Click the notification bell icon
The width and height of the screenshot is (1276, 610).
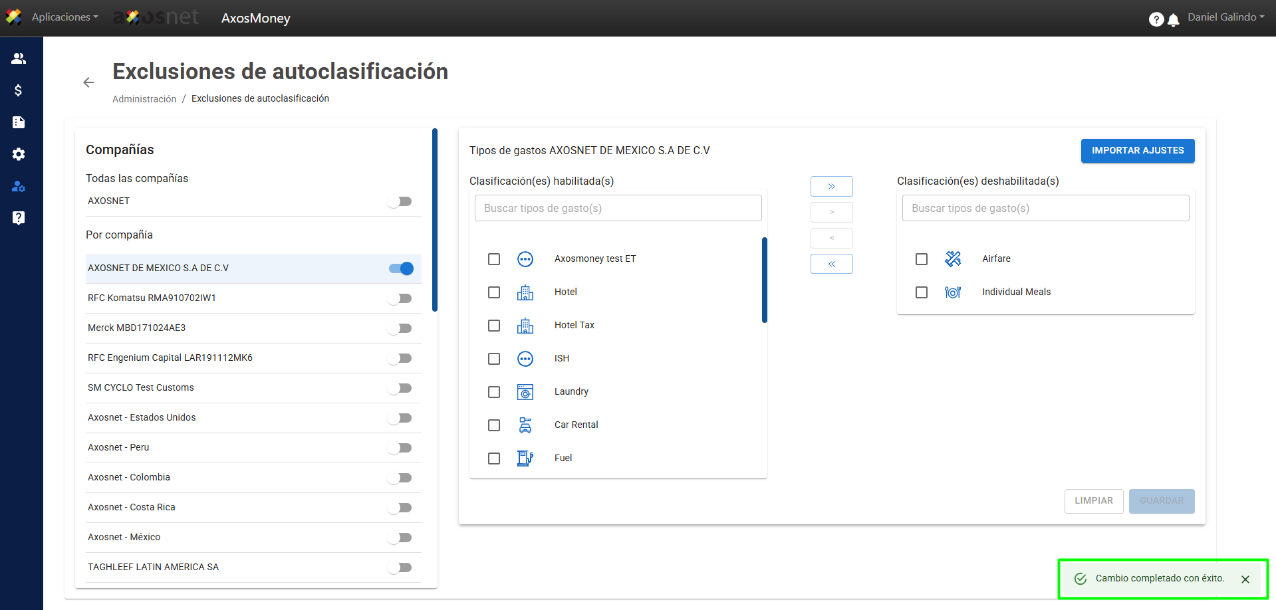tap(1174, 20)
